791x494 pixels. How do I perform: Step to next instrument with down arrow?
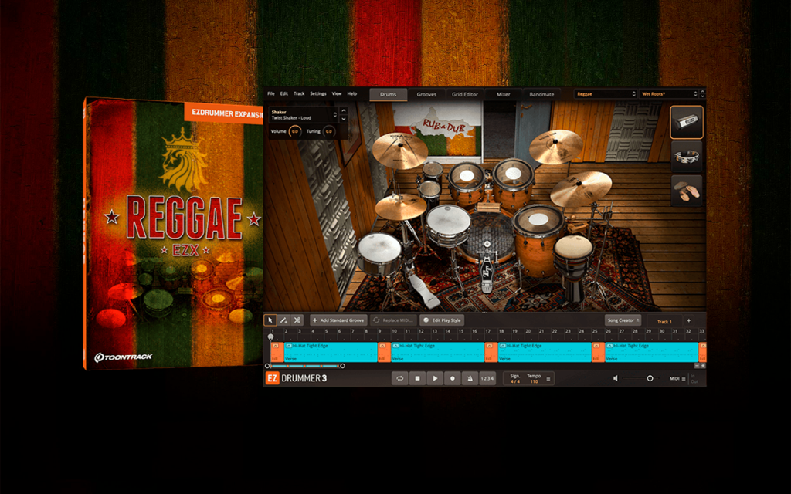tap(344, 119)
